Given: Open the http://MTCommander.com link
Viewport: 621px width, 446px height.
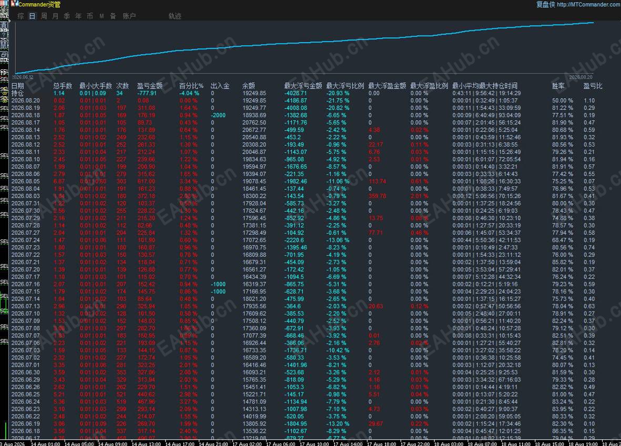Looking at the screenshot, I should pos(588,4).
